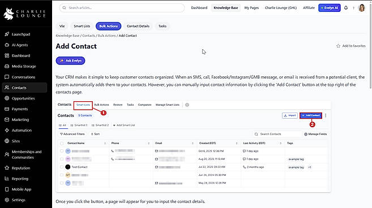
Task: Open My Pages in the top navigation
Action: pos(251,8)
